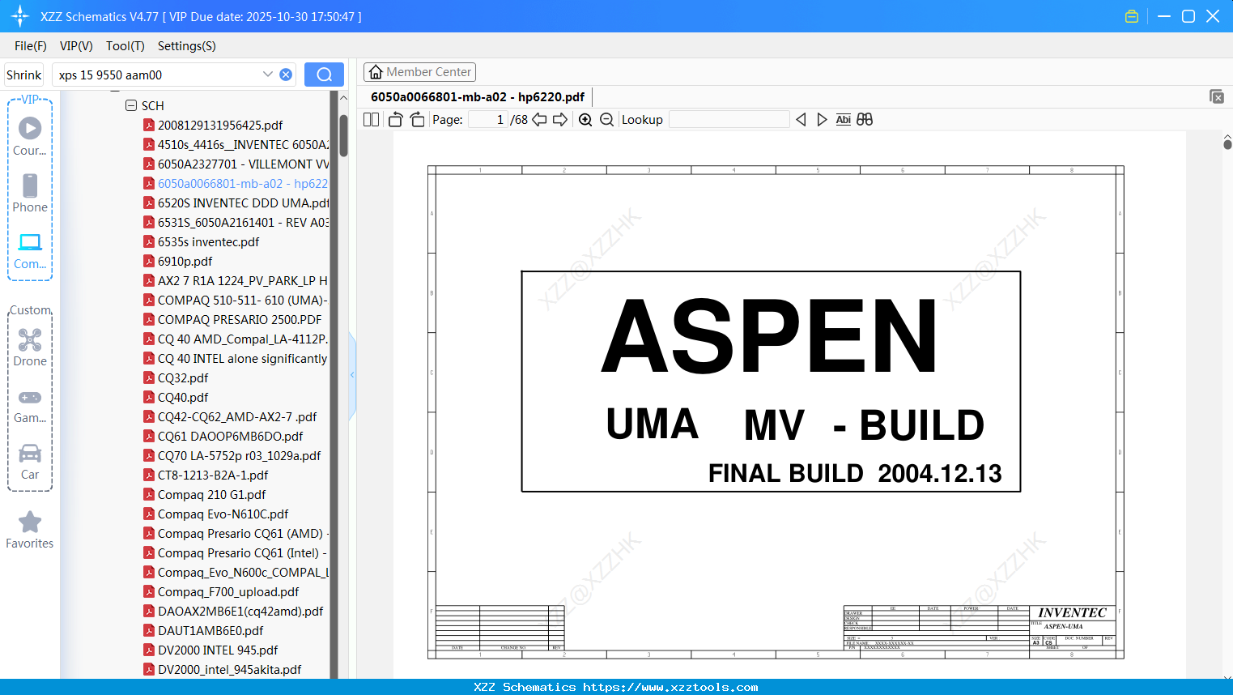Select the Phone category
The height and width of the screenshot is (695, 1233).
coord(30,194)
